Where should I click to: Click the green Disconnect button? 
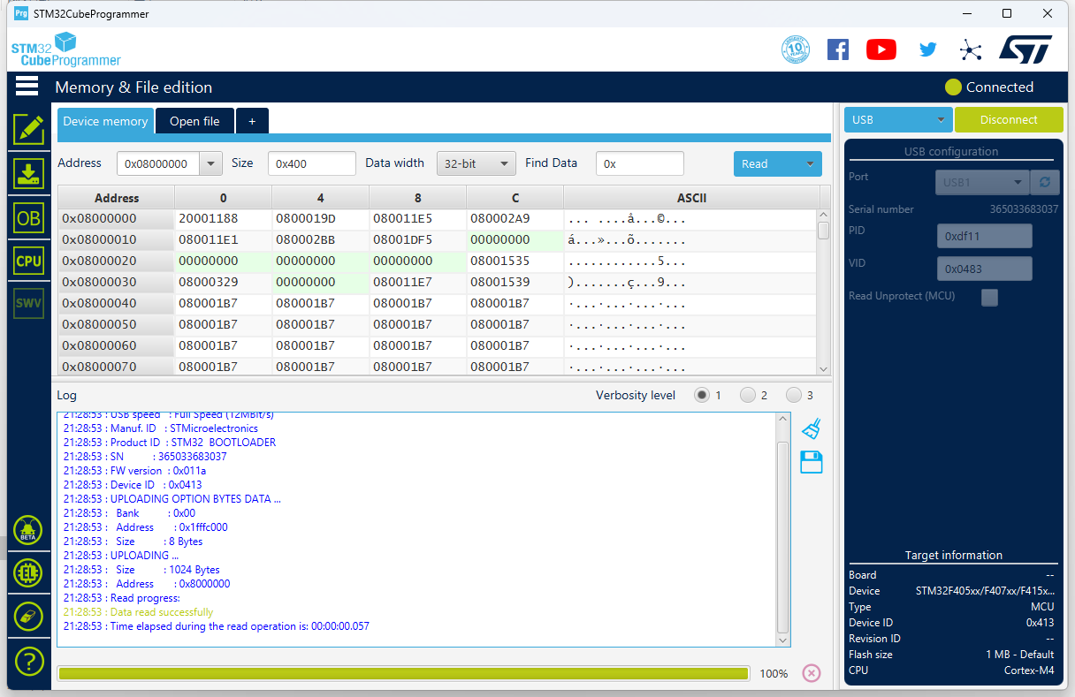(x=1009, y=120)
